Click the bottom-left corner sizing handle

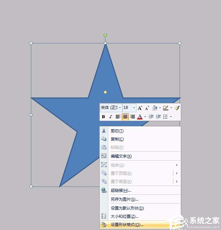(x=31, y=187)
